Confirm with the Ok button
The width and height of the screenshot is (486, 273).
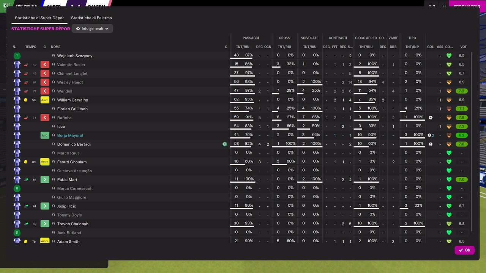464,250
